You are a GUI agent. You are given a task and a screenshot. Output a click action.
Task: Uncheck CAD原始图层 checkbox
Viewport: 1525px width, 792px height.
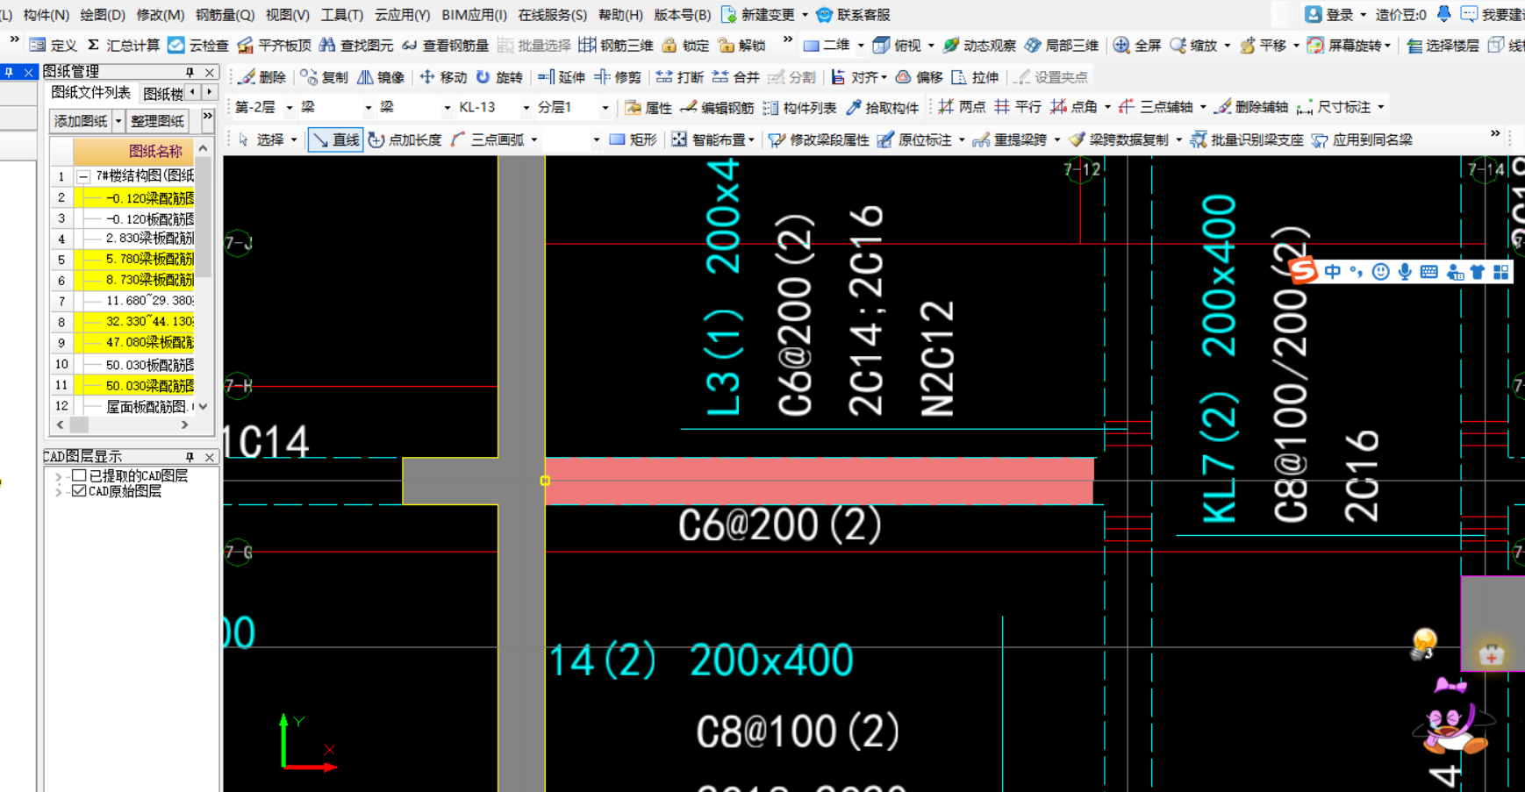(x=79, y=491)
